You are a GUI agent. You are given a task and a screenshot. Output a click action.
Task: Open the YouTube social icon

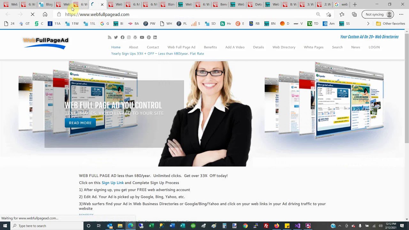[x=142, y=37]
